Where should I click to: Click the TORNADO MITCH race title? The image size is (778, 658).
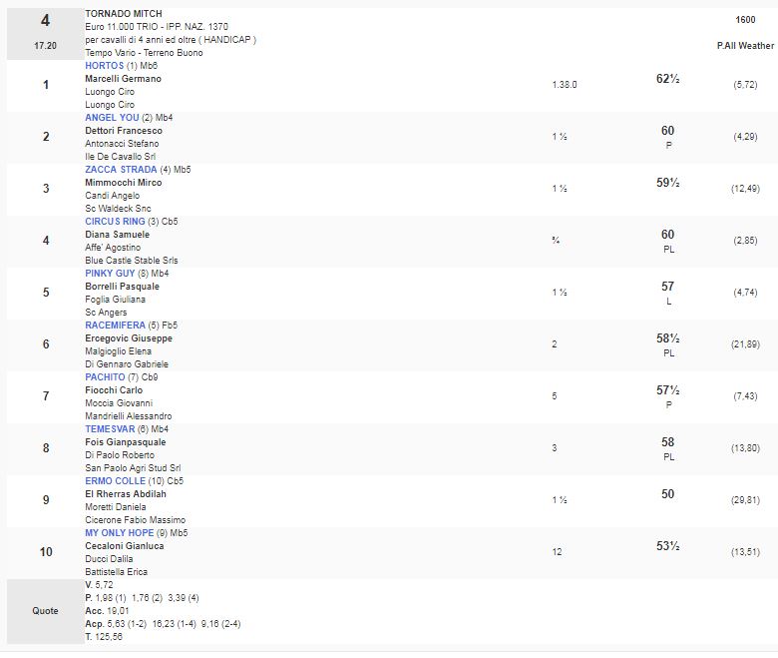(123, 14)
